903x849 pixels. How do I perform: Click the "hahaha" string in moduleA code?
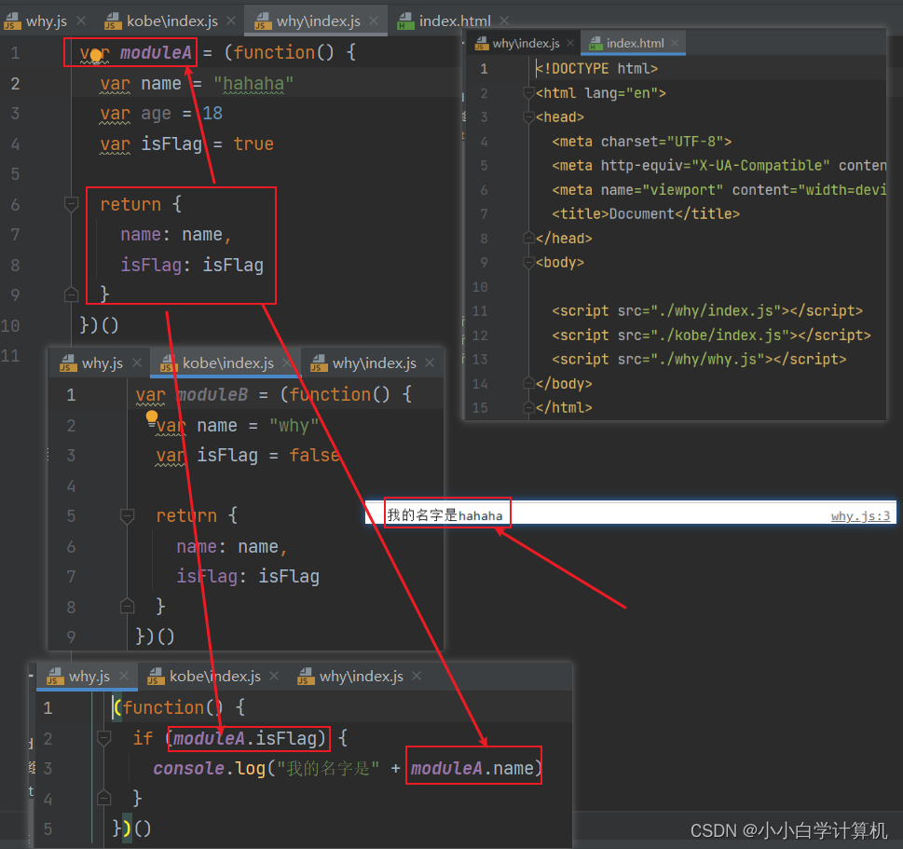253,84
